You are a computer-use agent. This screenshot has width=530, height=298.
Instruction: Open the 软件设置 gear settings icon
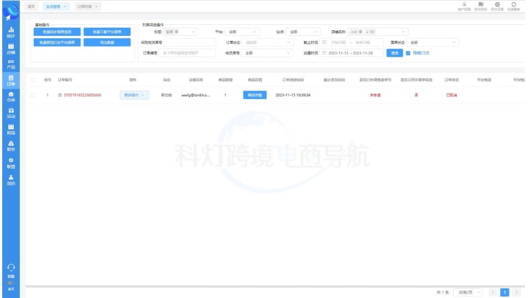[497, 6]
